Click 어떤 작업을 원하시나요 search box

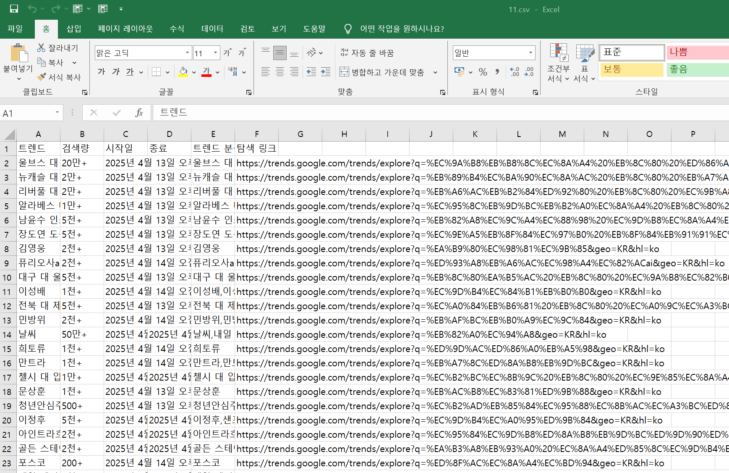point(402,29)
